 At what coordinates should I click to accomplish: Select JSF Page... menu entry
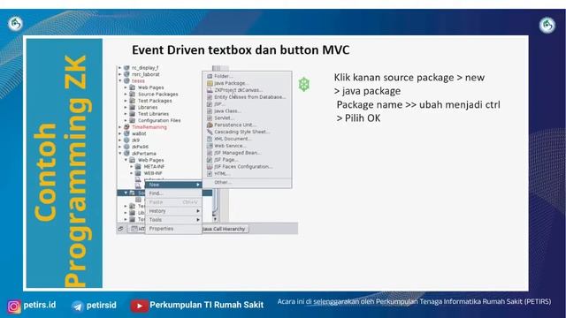247,160
